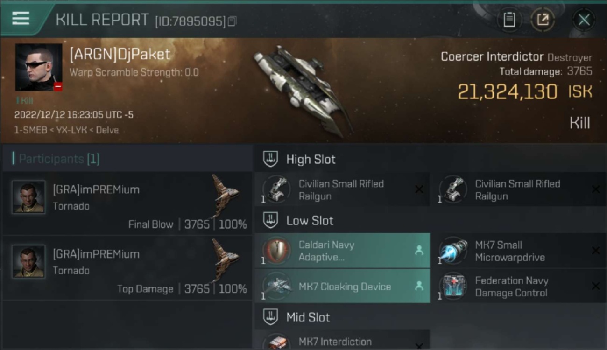Select the first Civilian Small Rifled Railgun icon
This screenshot has height=350, width=607.
click(x=276, y=189)
